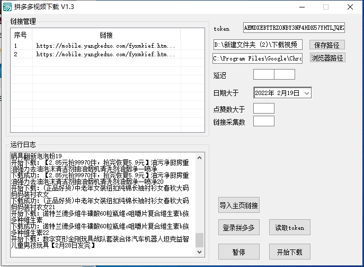Image resolution: width=364 pixels, height=267 pixels.
Task: Select link row 1 in the list
Action: (x=108, y=46)
